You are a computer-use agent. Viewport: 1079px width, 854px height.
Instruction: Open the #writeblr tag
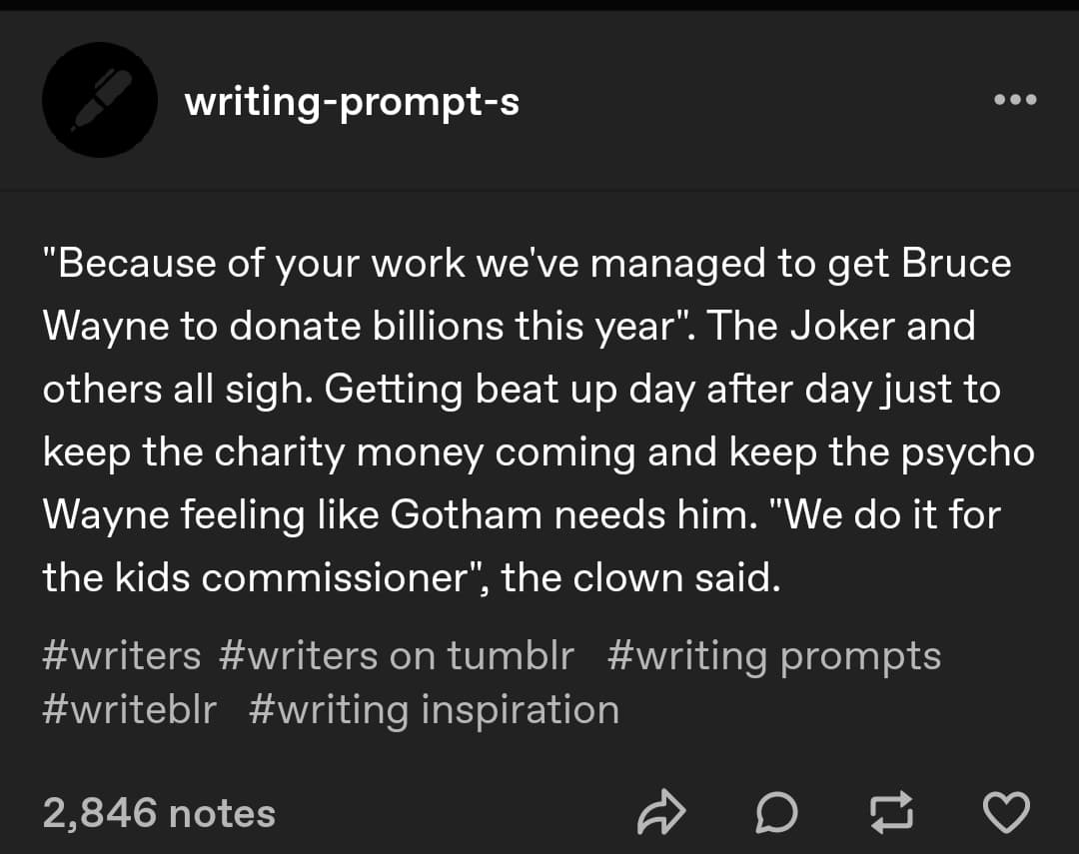pos(129,709)
